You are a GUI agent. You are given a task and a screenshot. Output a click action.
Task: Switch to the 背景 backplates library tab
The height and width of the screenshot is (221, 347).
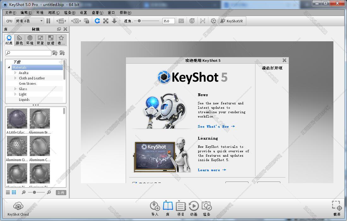pos(40,40)
